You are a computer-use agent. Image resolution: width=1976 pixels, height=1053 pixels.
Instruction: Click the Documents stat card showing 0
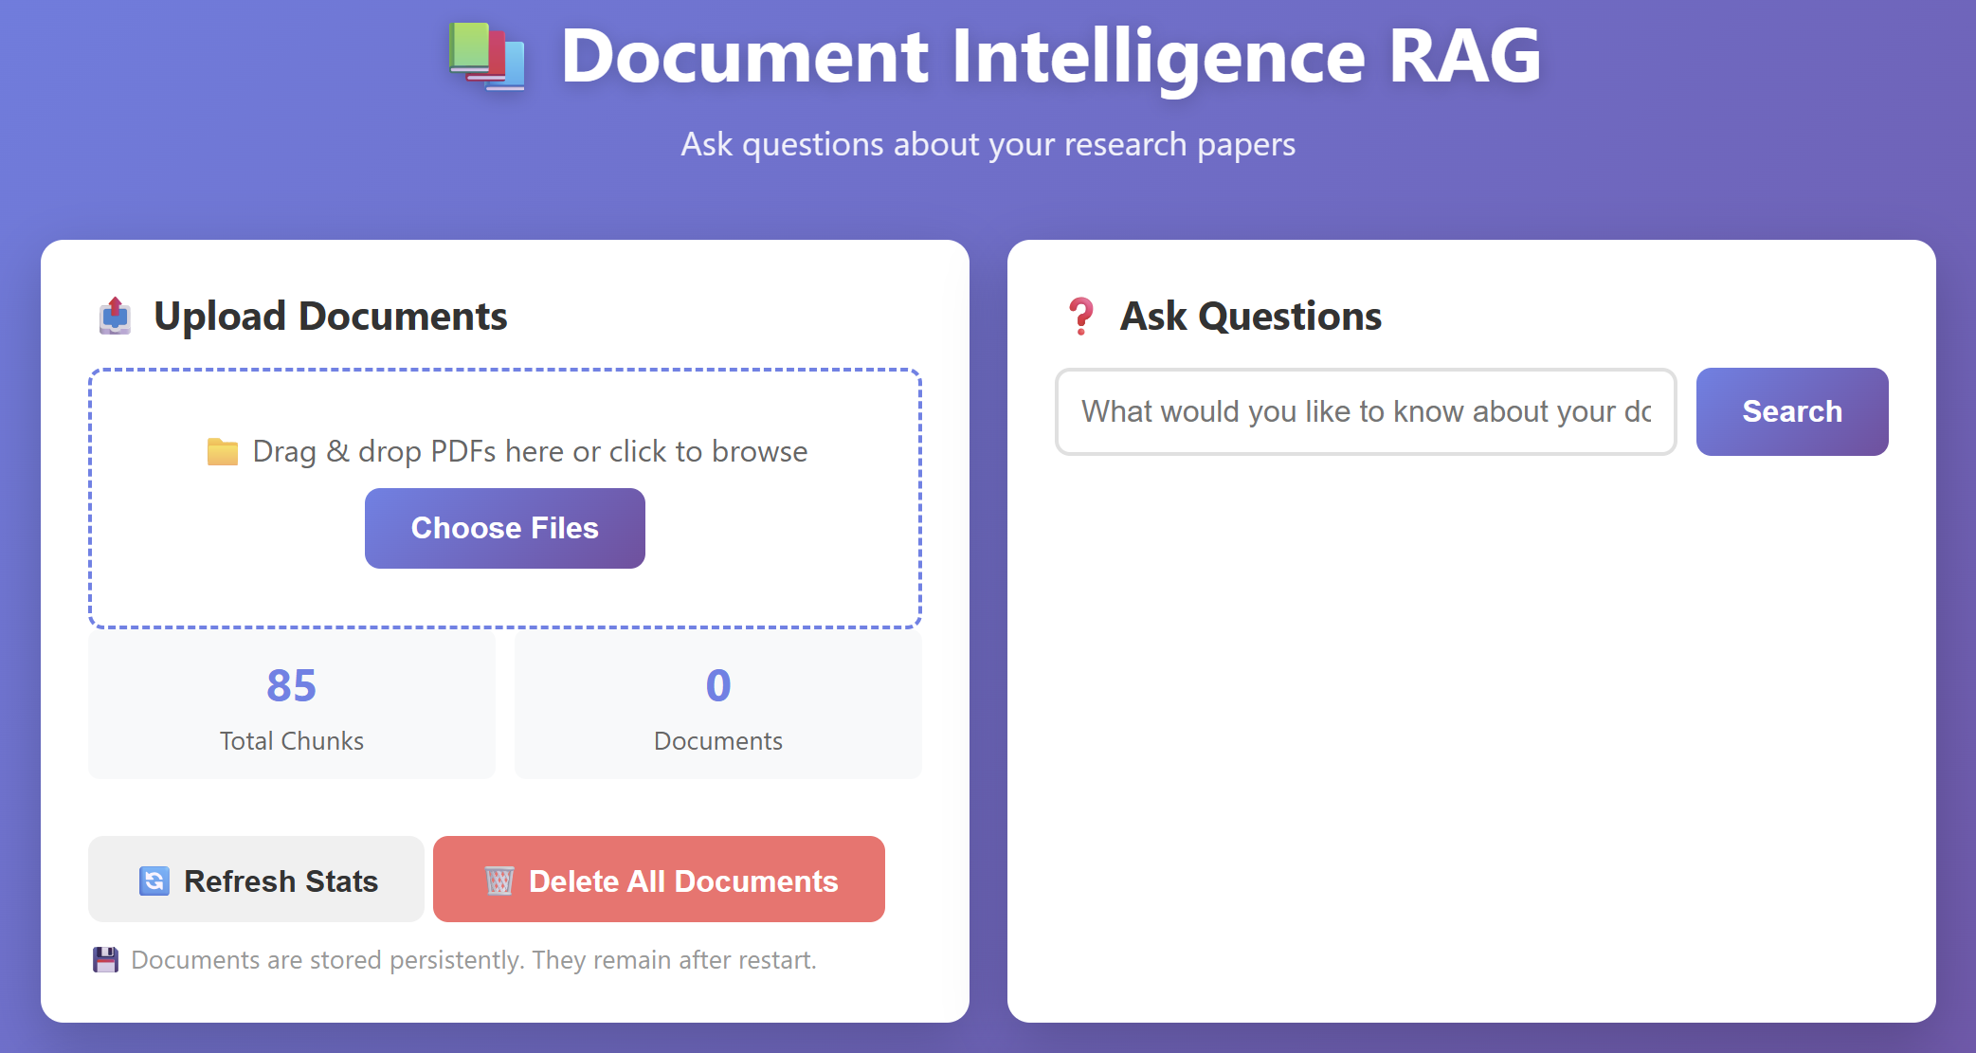tap(717, 705)
